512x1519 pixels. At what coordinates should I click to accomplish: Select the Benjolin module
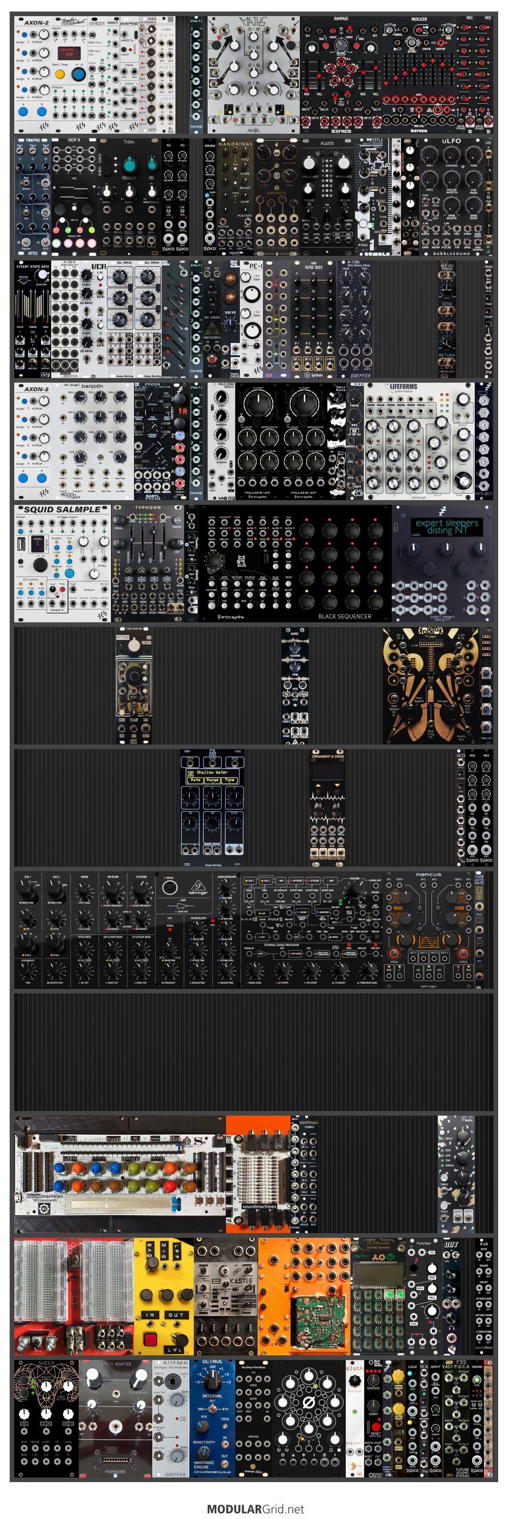pos(93,441)
